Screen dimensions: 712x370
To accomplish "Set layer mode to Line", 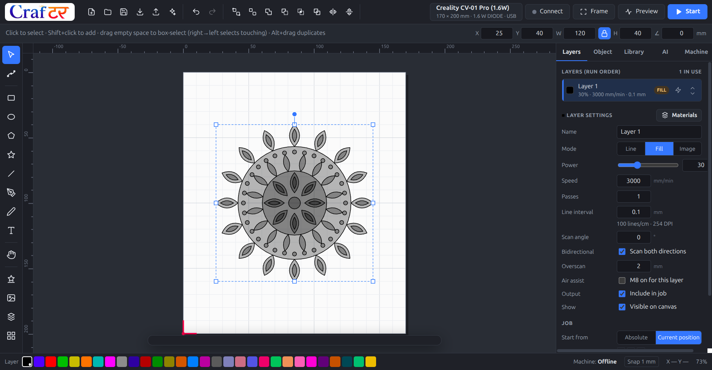I will [x=631, y=149].
